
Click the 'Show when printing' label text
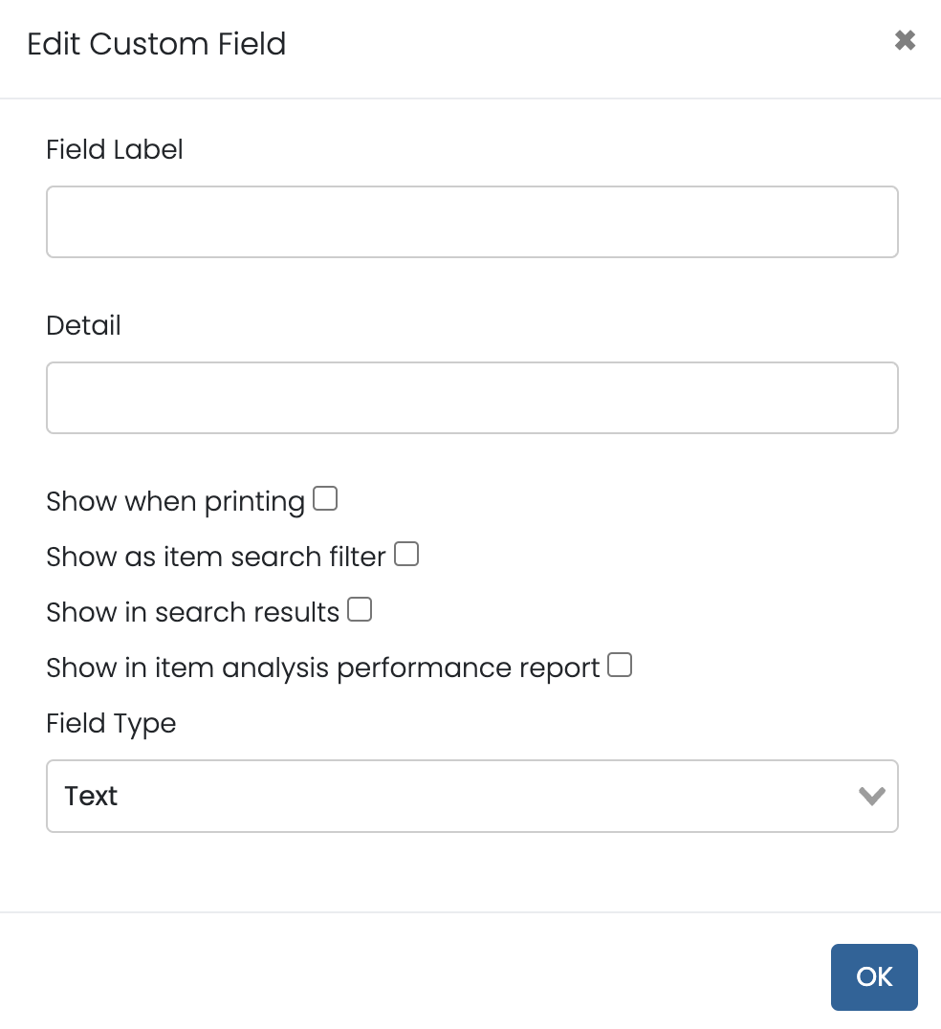coord(175,501)
